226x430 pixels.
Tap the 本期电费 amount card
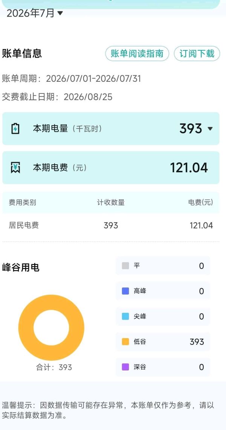click(111, 168)
